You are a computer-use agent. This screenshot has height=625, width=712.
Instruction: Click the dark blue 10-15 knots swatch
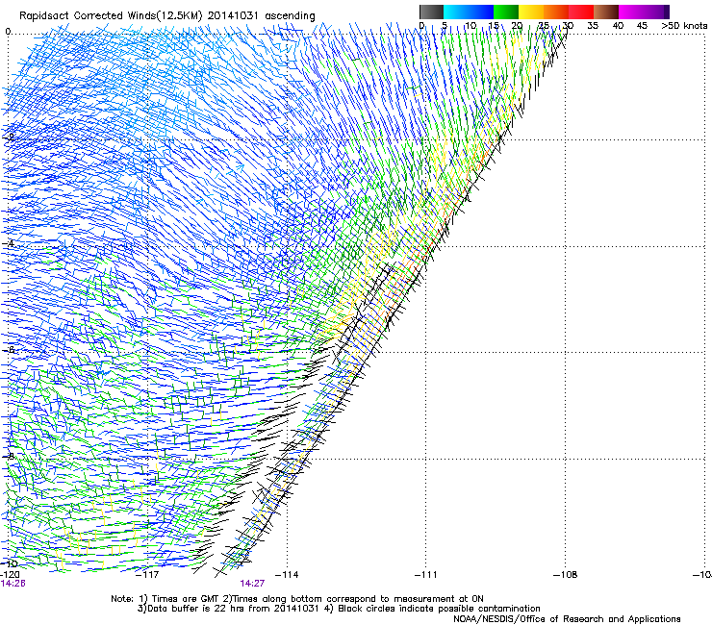tap(481, 12)
